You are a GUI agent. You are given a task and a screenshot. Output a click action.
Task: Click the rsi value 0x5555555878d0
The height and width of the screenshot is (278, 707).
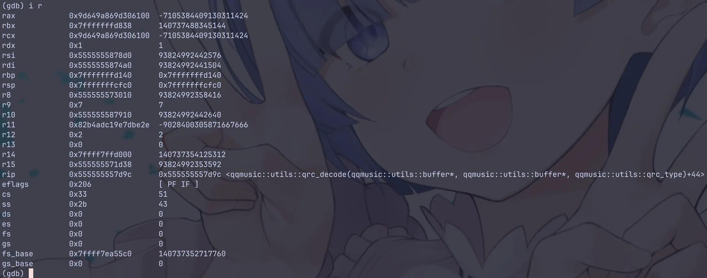(100, 55)
